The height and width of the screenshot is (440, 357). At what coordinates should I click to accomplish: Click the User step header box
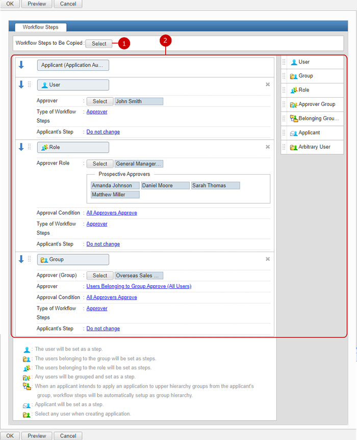[73, 85]
